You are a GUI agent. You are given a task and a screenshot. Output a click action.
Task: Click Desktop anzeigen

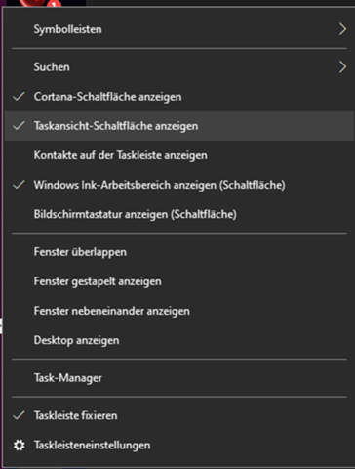click(179, 340)
